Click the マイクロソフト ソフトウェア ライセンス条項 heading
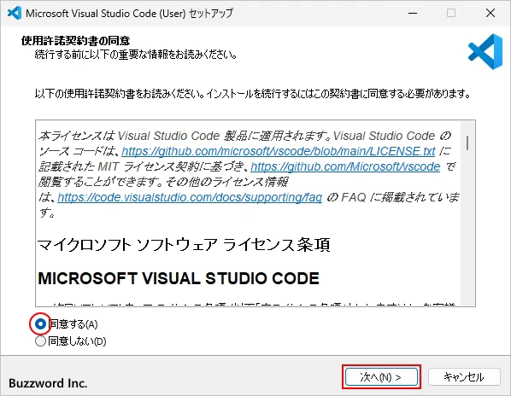511x396 pixels. (184, 245)
